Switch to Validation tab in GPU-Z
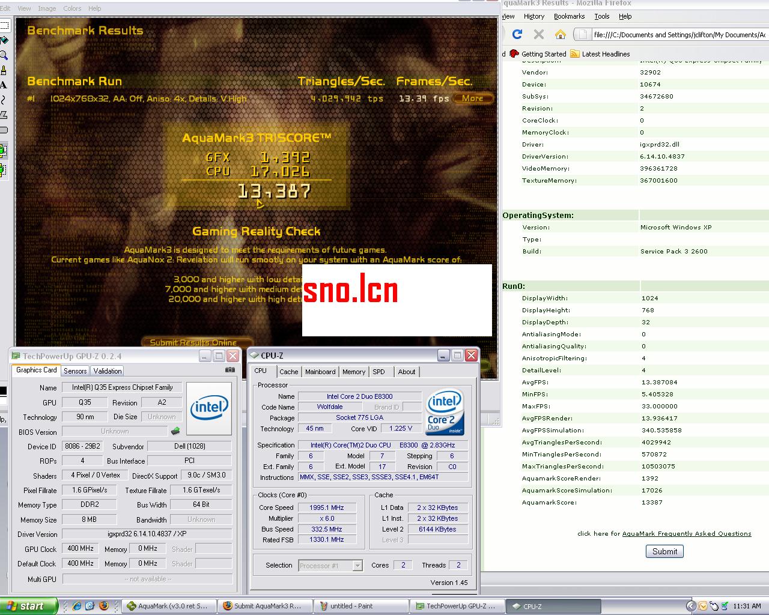Viewport: 769px width, 615px height. 108,371
